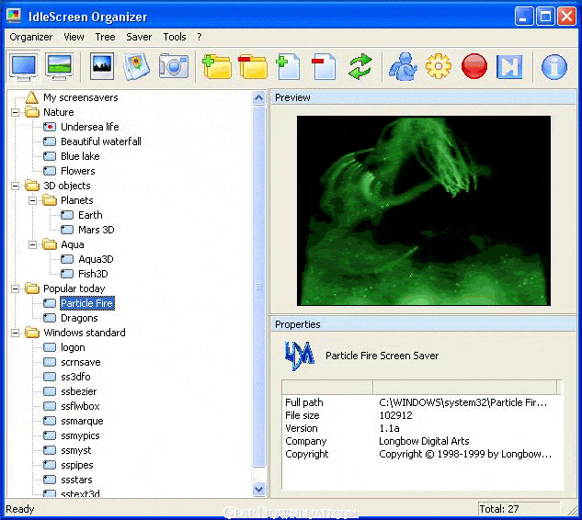Select My screensavers root node
Viewport: 582px width, 520px height.
[x=81, y=97]
